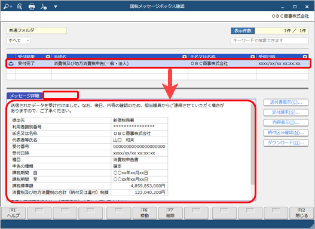Click the 新宿税務署 value in details
The width and height of the screenshot is (315, 229).
(x=124, y=120)
